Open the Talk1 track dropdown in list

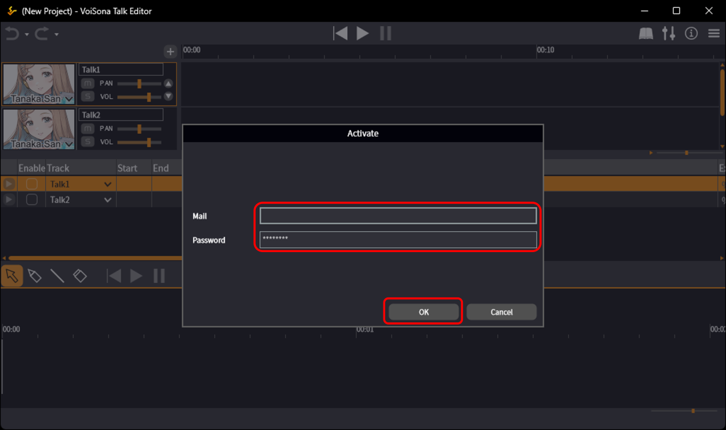point(108,184)
